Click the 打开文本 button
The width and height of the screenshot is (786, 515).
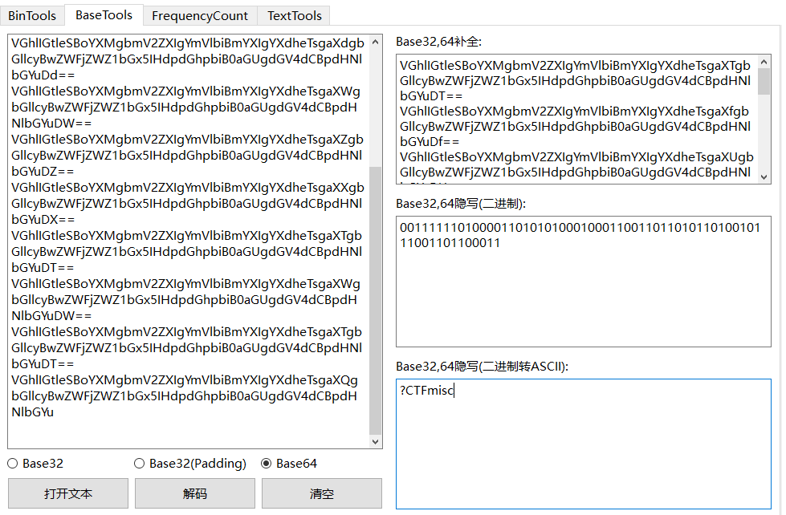67,493
